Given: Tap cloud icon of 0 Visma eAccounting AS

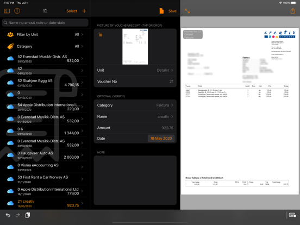Looking at the screenshot, I should tap(10, 167).
